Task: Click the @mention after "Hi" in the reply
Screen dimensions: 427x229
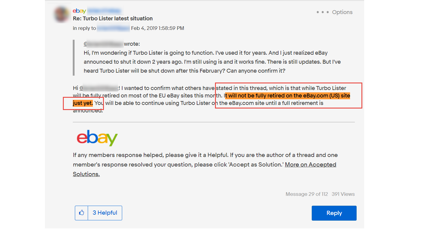Action: point(99,88)
